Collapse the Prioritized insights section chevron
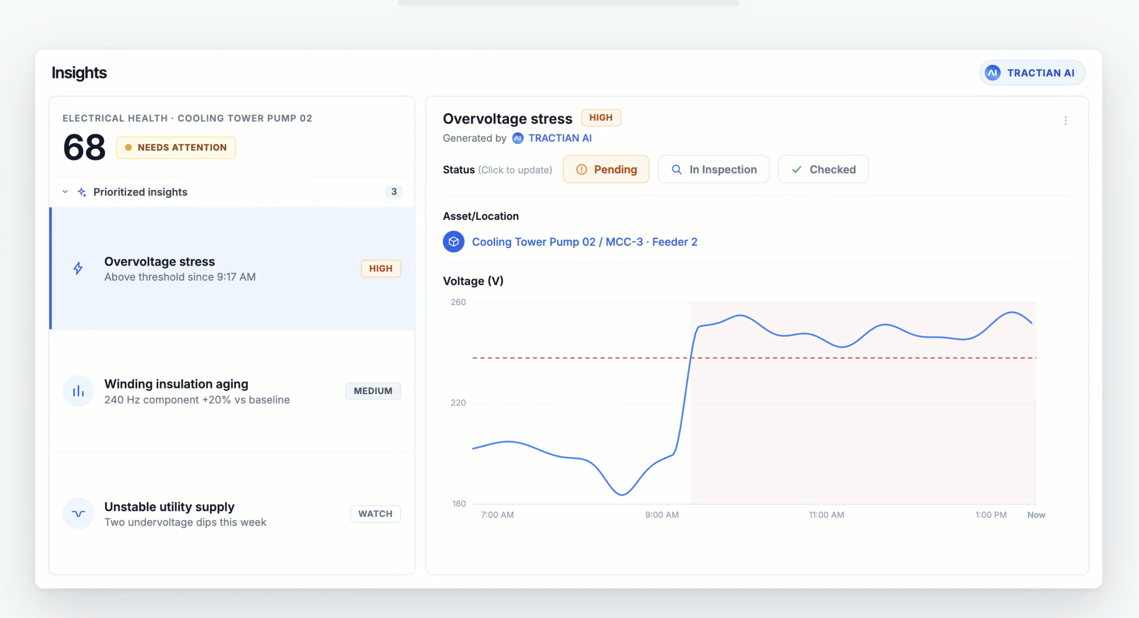 tap(65, 192)
